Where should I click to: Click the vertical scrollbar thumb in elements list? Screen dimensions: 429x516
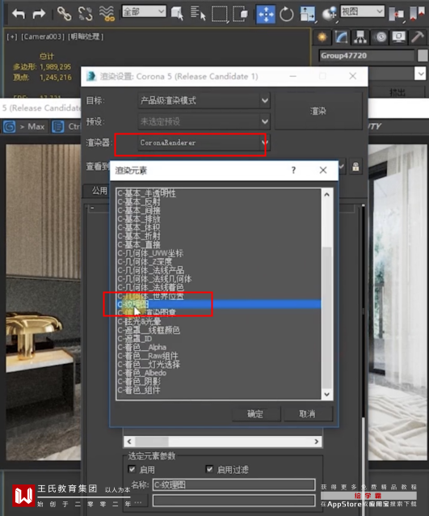tap(326, 318)
